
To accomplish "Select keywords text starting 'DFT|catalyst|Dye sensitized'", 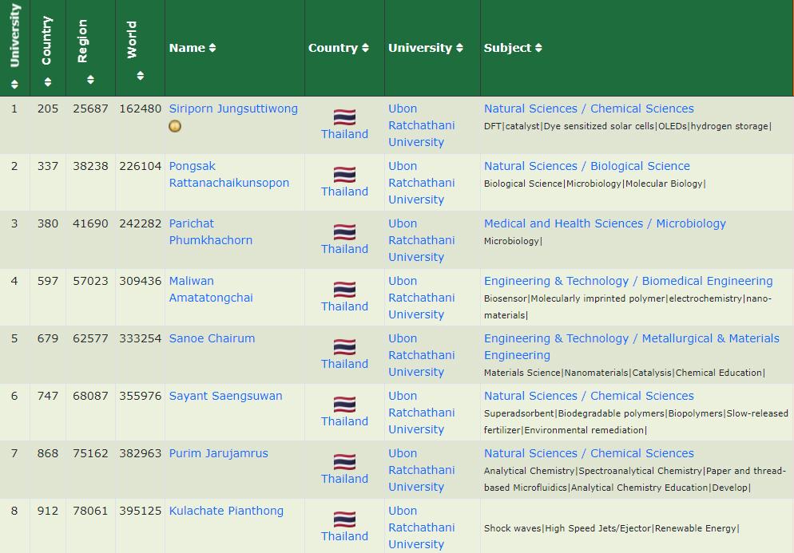I will [628, 126].
